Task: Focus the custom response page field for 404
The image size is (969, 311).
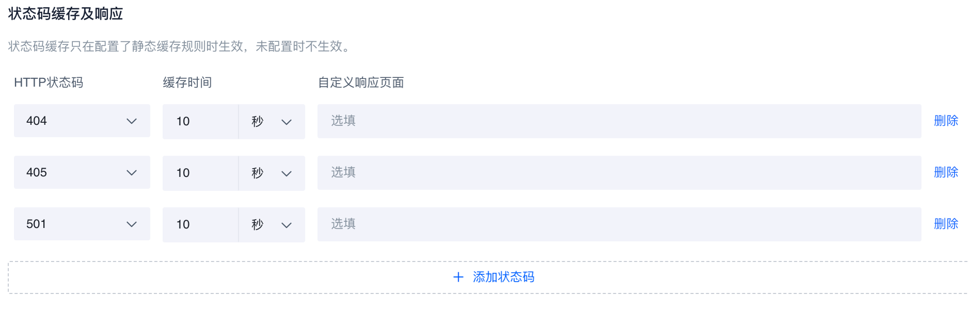Action: pos(619,121)
